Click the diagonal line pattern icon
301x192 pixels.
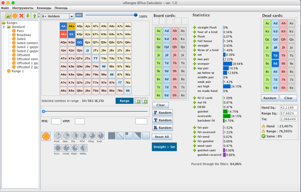tap(120, 136)
